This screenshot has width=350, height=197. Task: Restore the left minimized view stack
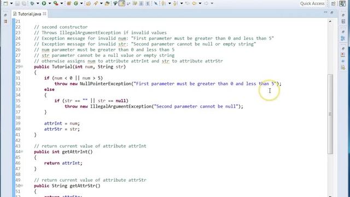coord(5,15)
